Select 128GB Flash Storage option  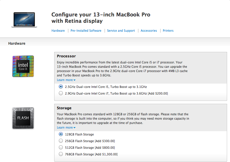(x=61, y=134)
